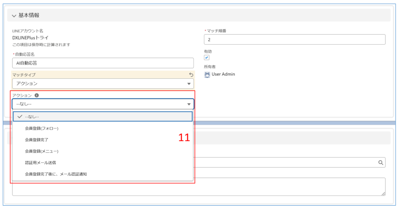Uncheck the 有効 checkbox

207,57
